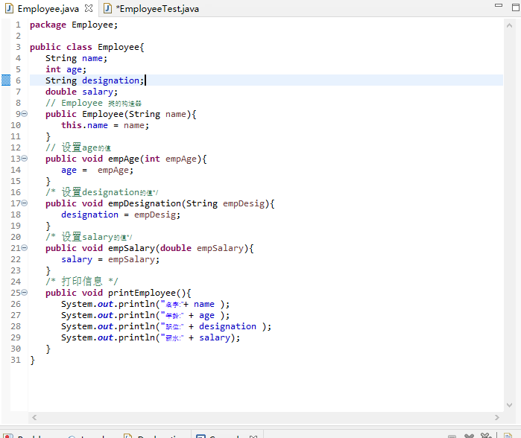This screenshot has height=438, width=521.
Task: Click the print info comment on line 24
Action: [x=82, y=282]
